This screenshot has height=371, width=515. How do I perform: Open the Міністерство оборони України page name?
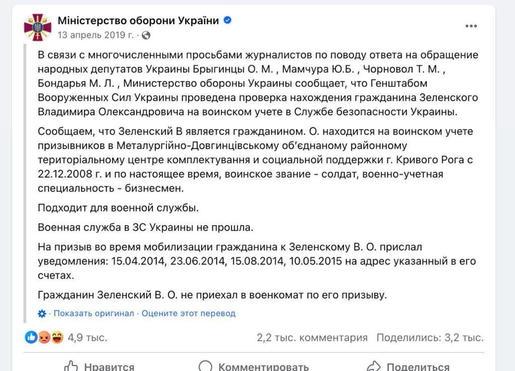point(139,20)
